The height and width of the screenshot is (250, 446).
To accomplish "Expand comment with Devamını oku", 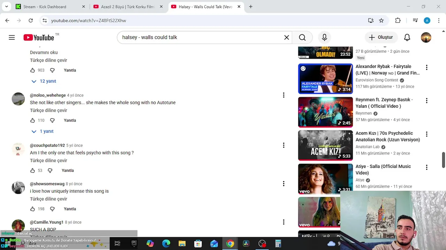I will (x=44, y=52).
